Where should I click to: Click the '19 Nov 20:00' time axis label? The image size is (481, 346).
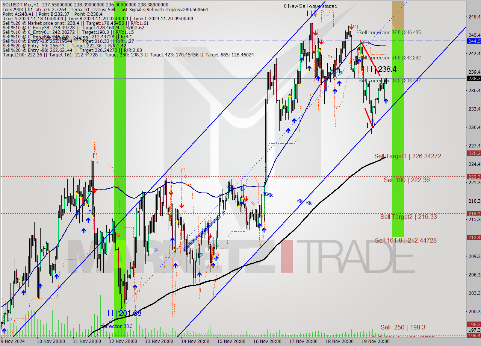coord(375,341)
